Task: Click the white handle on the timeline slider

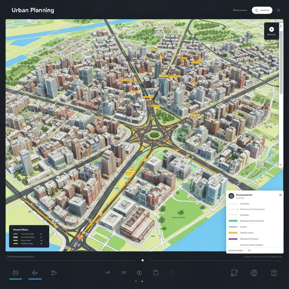Action: click(143, 260)
